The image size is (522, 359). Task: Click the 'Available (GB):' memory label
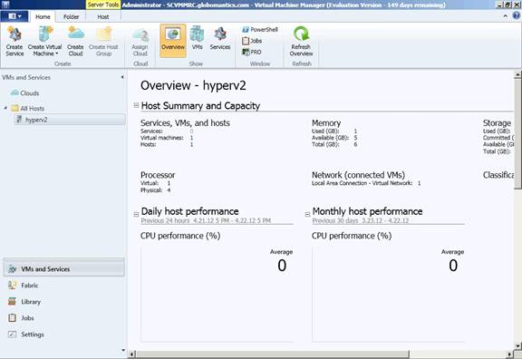[330, 138]
